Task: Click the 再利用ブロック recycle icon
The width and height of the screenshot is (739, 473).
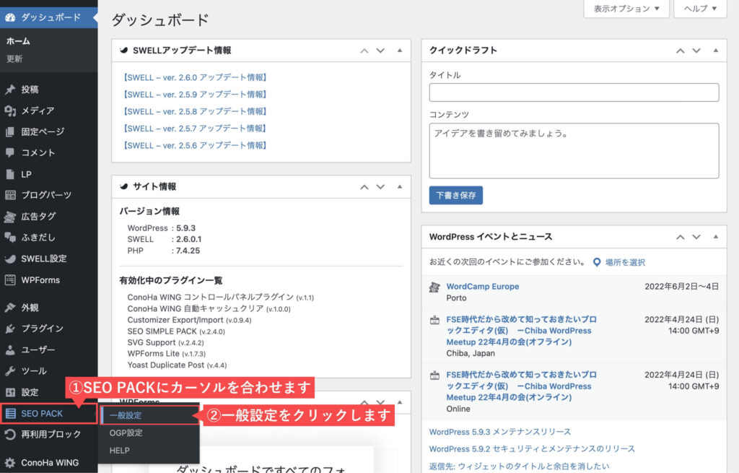Action: tap(10, 434)
